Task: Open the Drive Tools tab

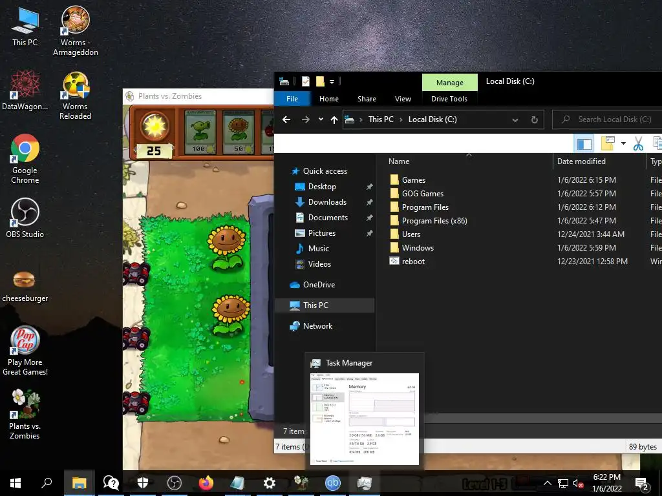Action: click(x=449, y=99)
